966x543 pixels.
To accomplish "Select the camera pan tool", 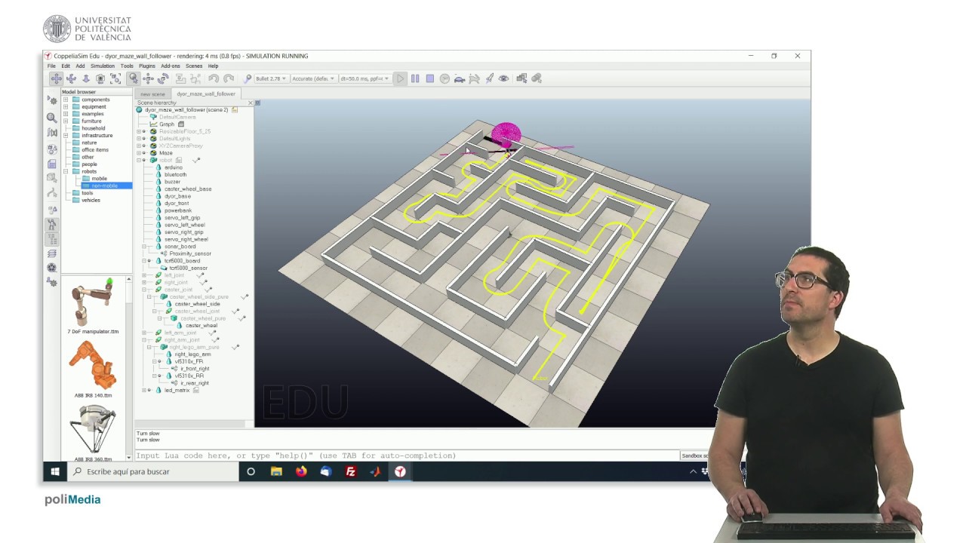I will 56,78.
